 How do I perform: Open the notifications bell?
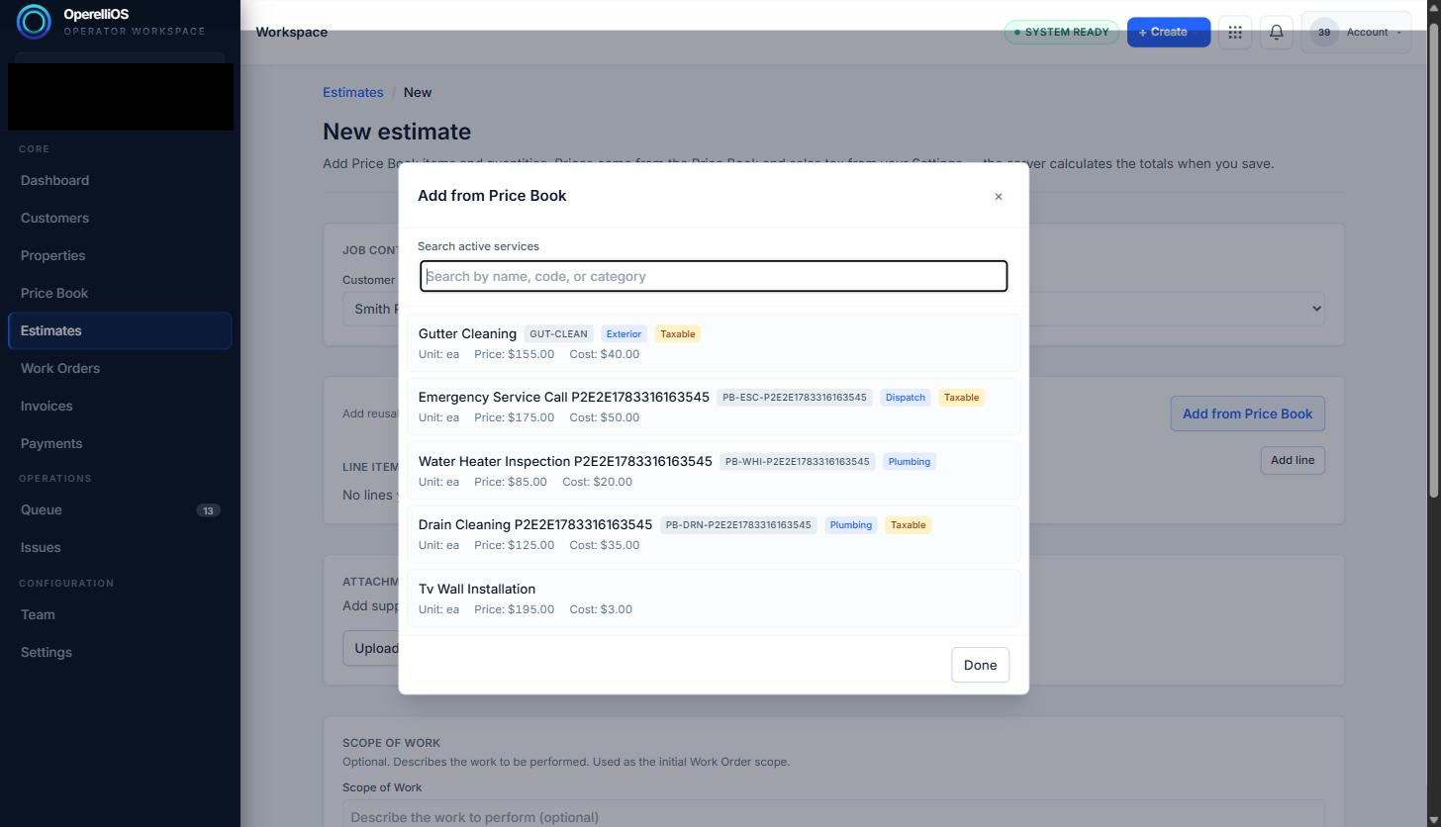1277,32
